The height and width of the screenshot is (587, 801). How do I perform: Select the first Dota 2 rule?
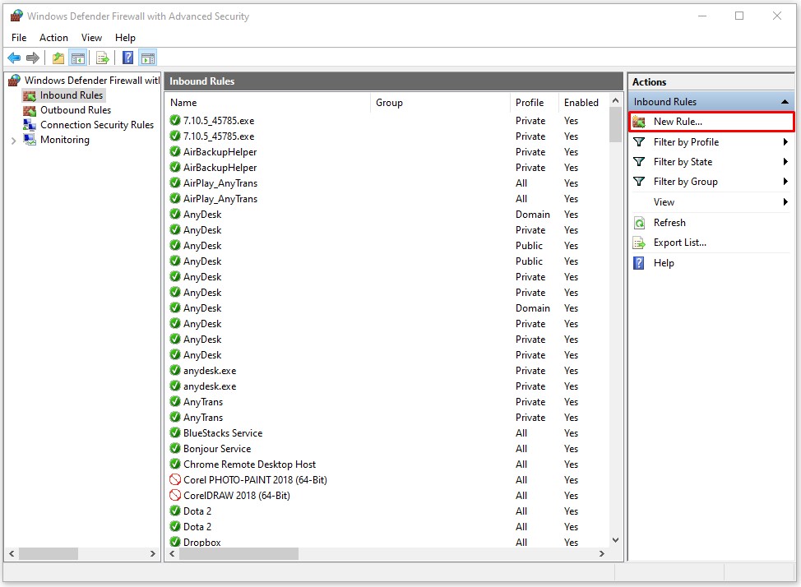coord(388,511)
